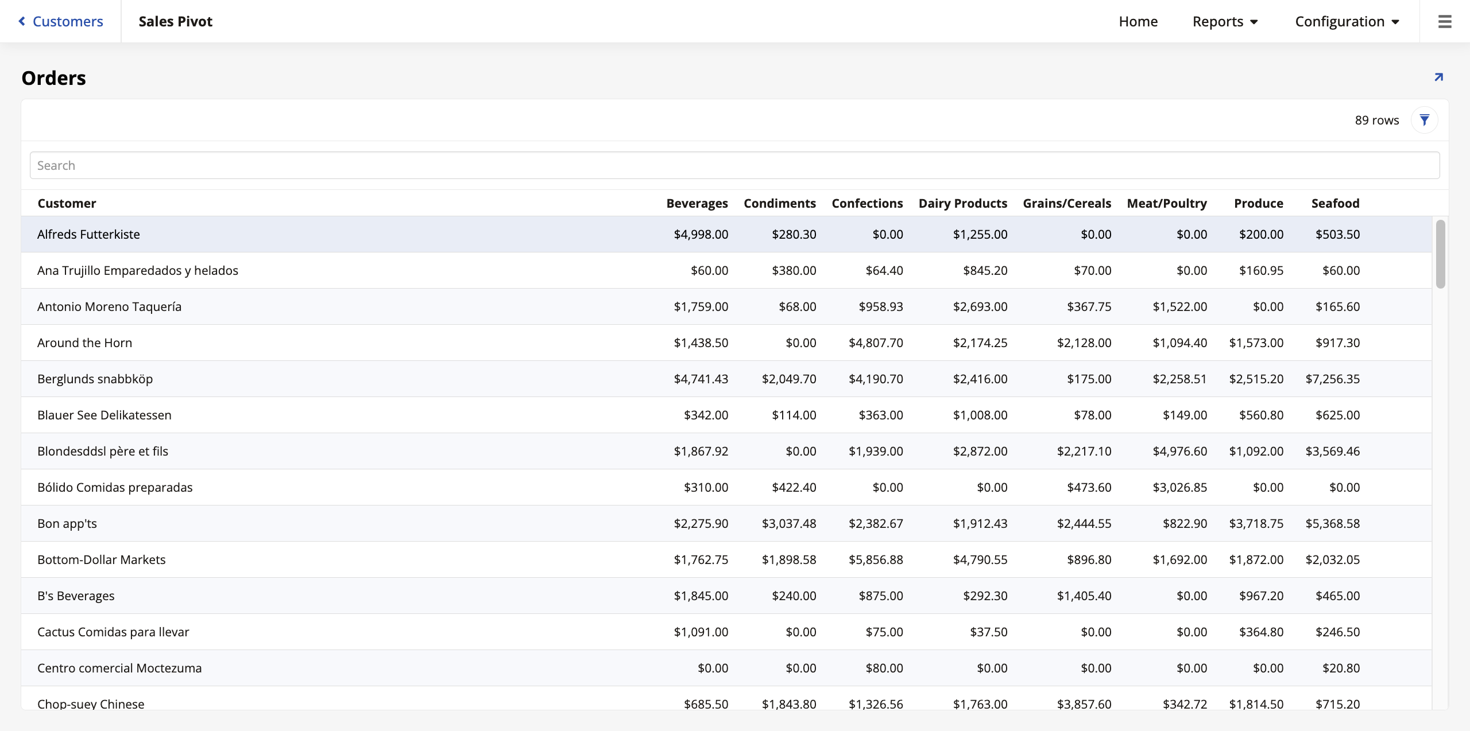Open the Configuration dropdown menu
The width and height of the screenshot is (1470, 731).
tap(1340, 21)
